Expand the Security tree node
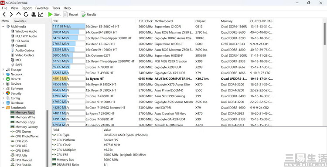 coord(3,93)
